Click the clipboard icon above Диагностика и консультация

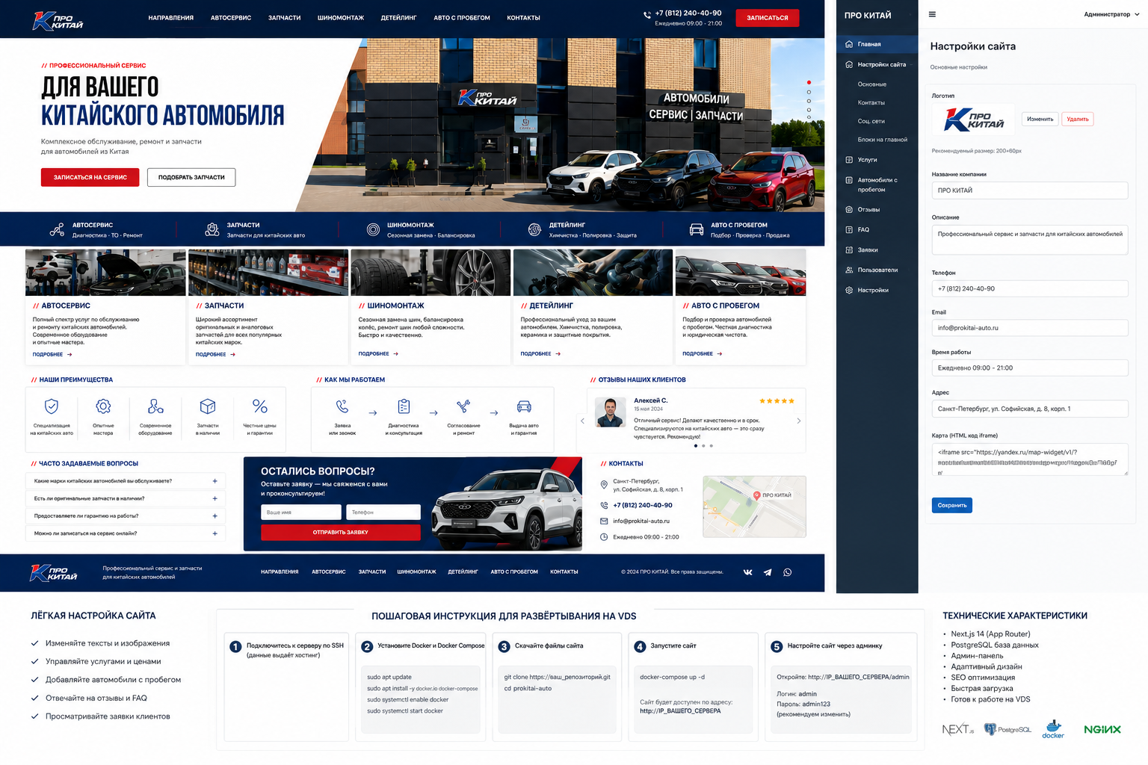click(404, 406)
